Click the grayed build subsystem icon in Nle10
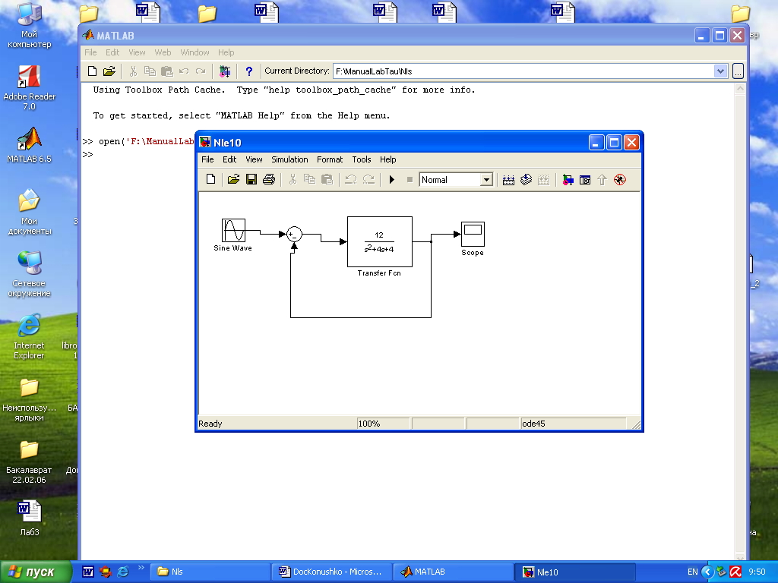 [x=544, y=179]
